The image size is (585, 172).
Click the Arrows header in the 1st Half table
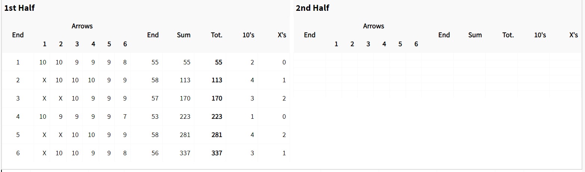tap(82, 26)
